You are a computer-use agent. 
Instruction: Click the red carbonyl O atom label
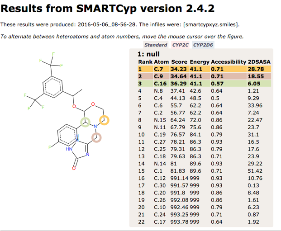point(74,168)
